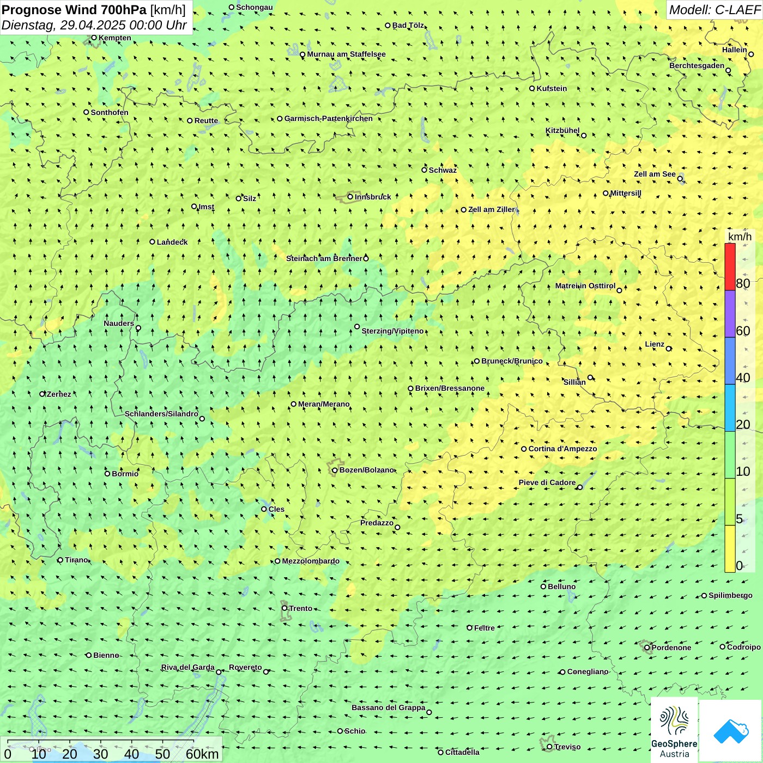Click the Bassano del Grappa label

coord(389,707)
